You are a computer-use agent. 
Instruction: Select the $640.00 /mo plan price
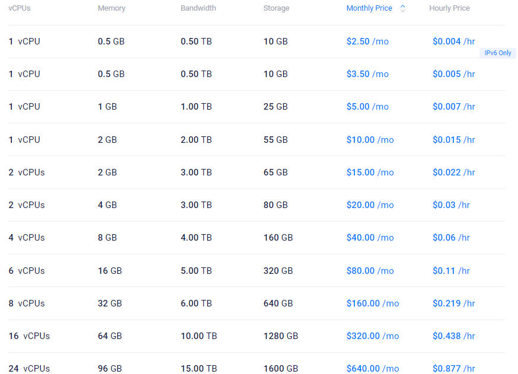point(373,369)
